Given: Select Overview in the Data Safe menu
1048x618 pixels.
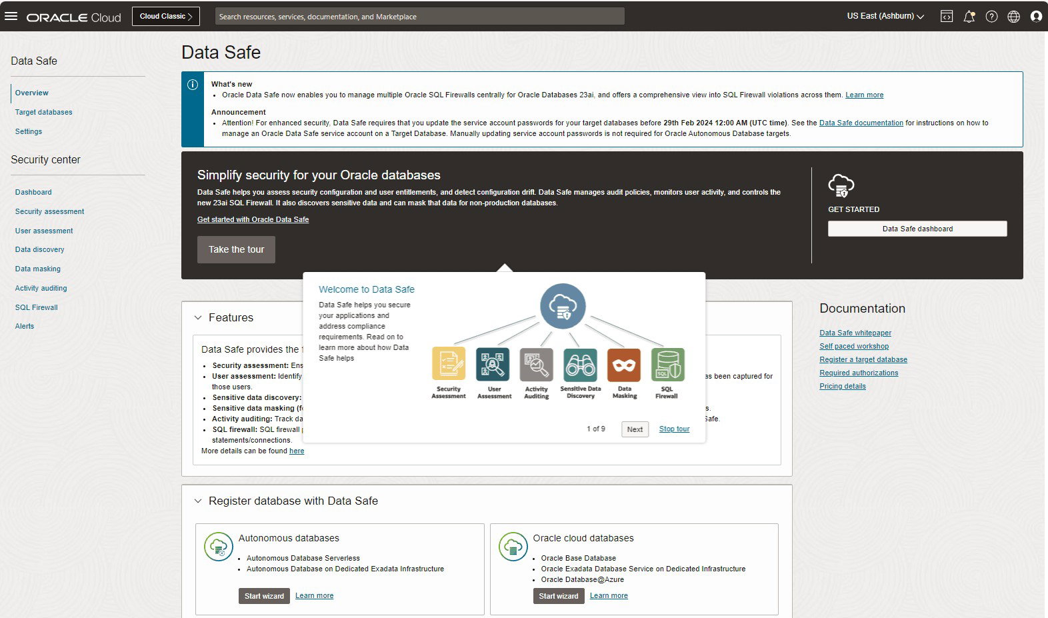Looking at the screenshot, I should click(32, 93).
